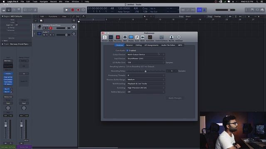Click the Library button in control bar
The image size is (266, 149).
tap(4, 10)
